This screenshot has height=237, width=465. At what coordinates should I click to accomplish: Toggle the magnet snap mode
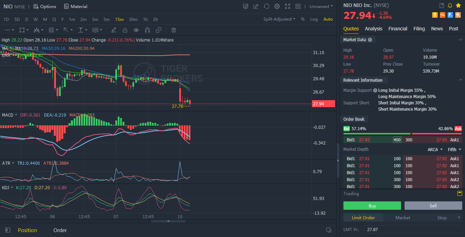point(147,30)
